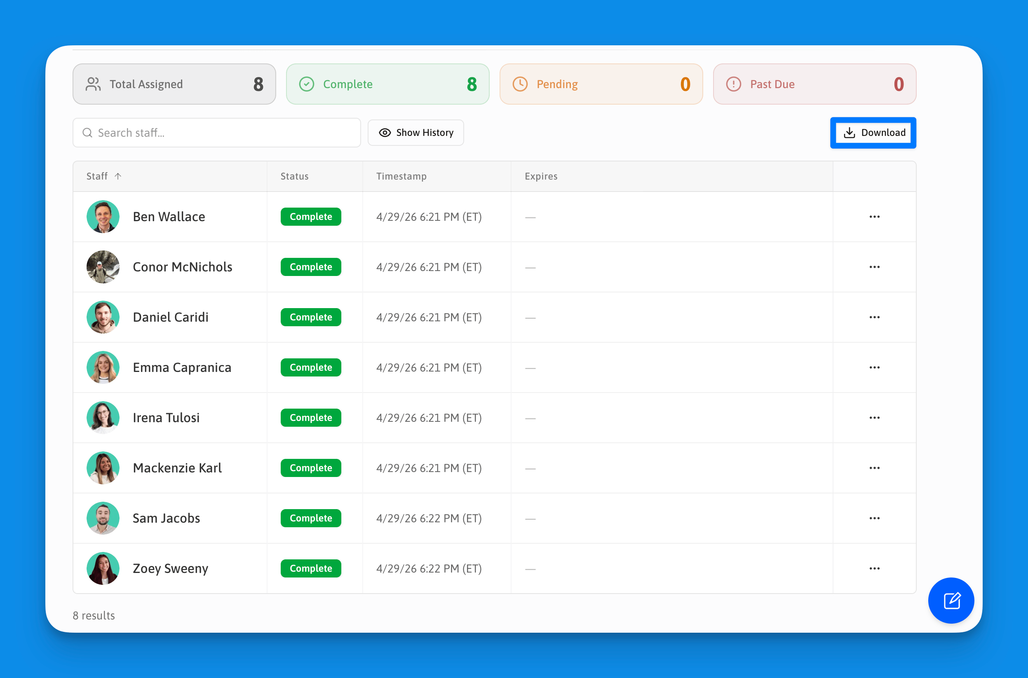Select the name Daniel Caridi

[x=171, y=317]
